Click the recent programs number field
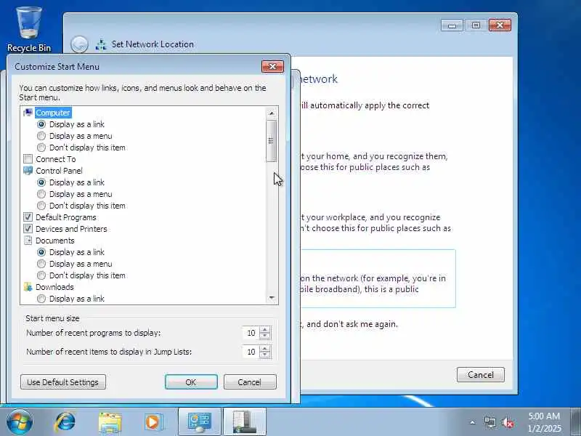Viewport: 581px width, 436px height. (x=251, y=333)
